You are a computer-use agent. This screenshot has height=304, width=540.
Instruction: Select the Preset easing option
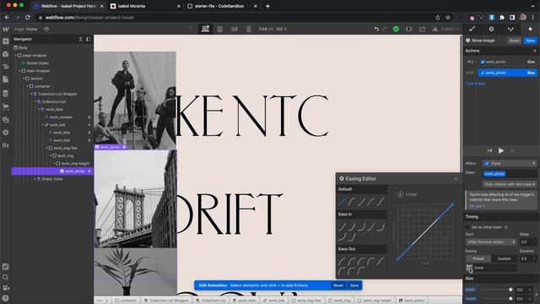tap(478, 258)
